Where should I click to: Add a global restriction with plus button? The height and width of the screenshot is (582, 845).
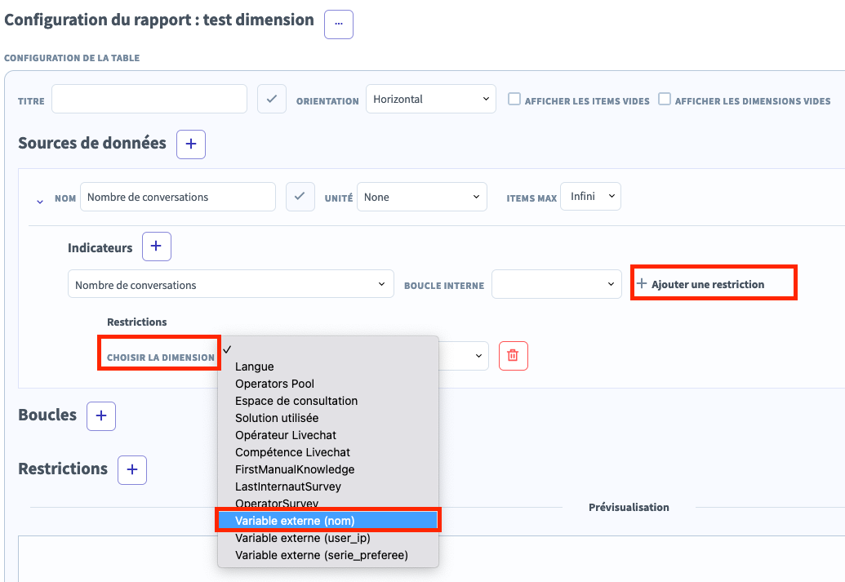tap(132, 469)
